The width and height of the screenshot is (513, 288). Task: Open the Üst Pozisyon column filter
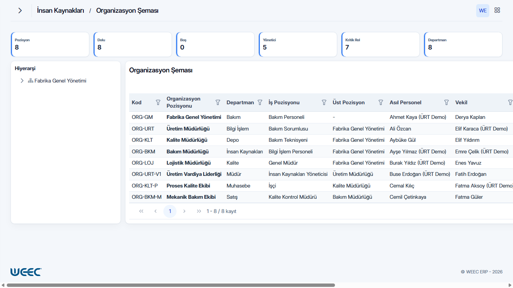click(x=381, y=102)
